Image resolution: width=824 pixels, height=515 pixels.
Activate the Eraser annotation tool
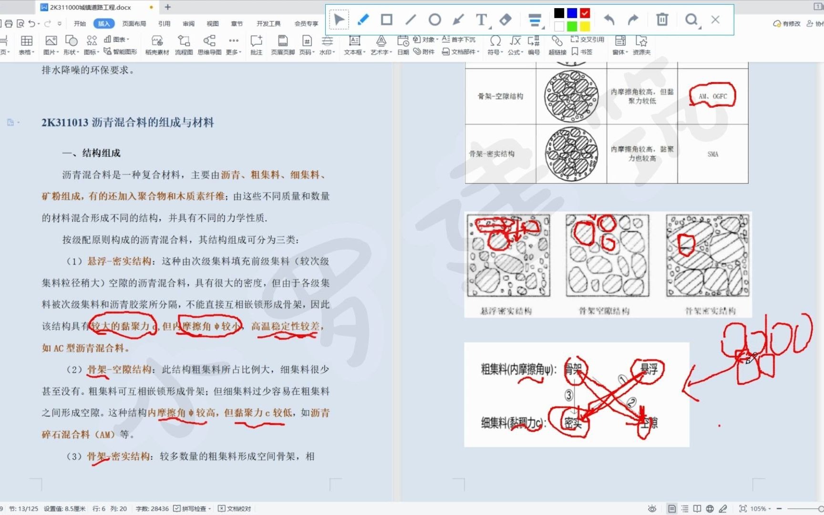[x=505, y=20]
